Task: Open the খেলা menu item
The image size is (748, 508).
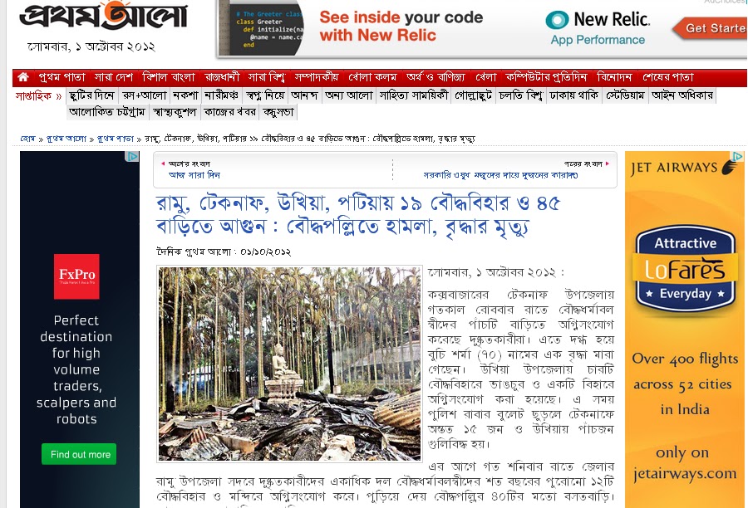Action: [x=485, y=76]
